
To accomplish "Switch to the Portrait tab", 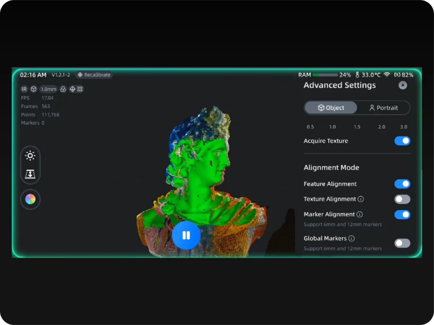I will (x=383, y=108).
